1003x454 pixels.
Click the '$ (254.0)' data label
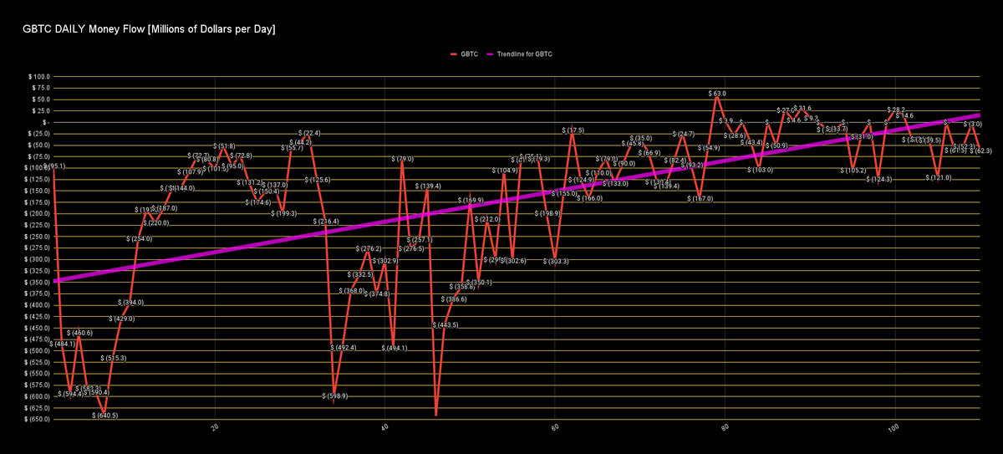click(x=140, y=239)
